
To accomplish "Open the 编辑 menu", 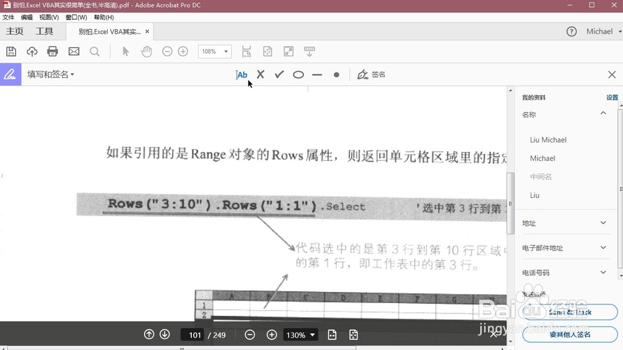I will (27, 17).
